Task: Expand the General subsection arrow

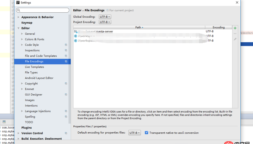Action: pos(22,34)
